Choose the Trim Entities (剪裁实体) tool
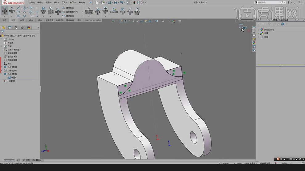This screenshot has width=305, height=171. pos(43,10)
